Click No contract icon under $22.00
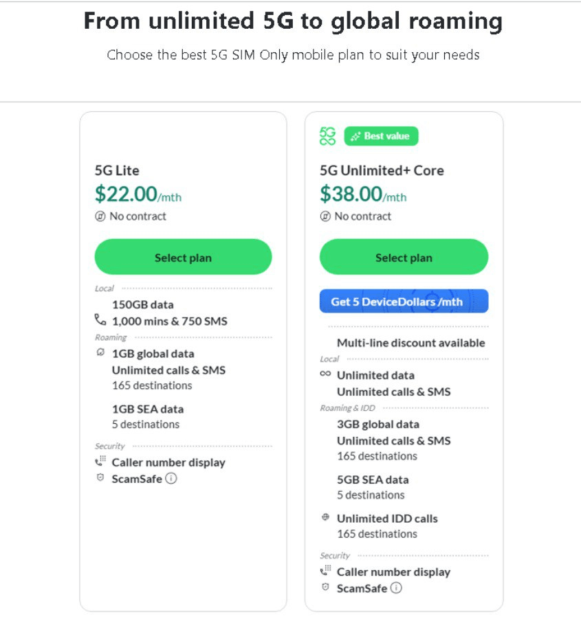The height and width of the screenshot is (619, 581). [x=100, y=216]
